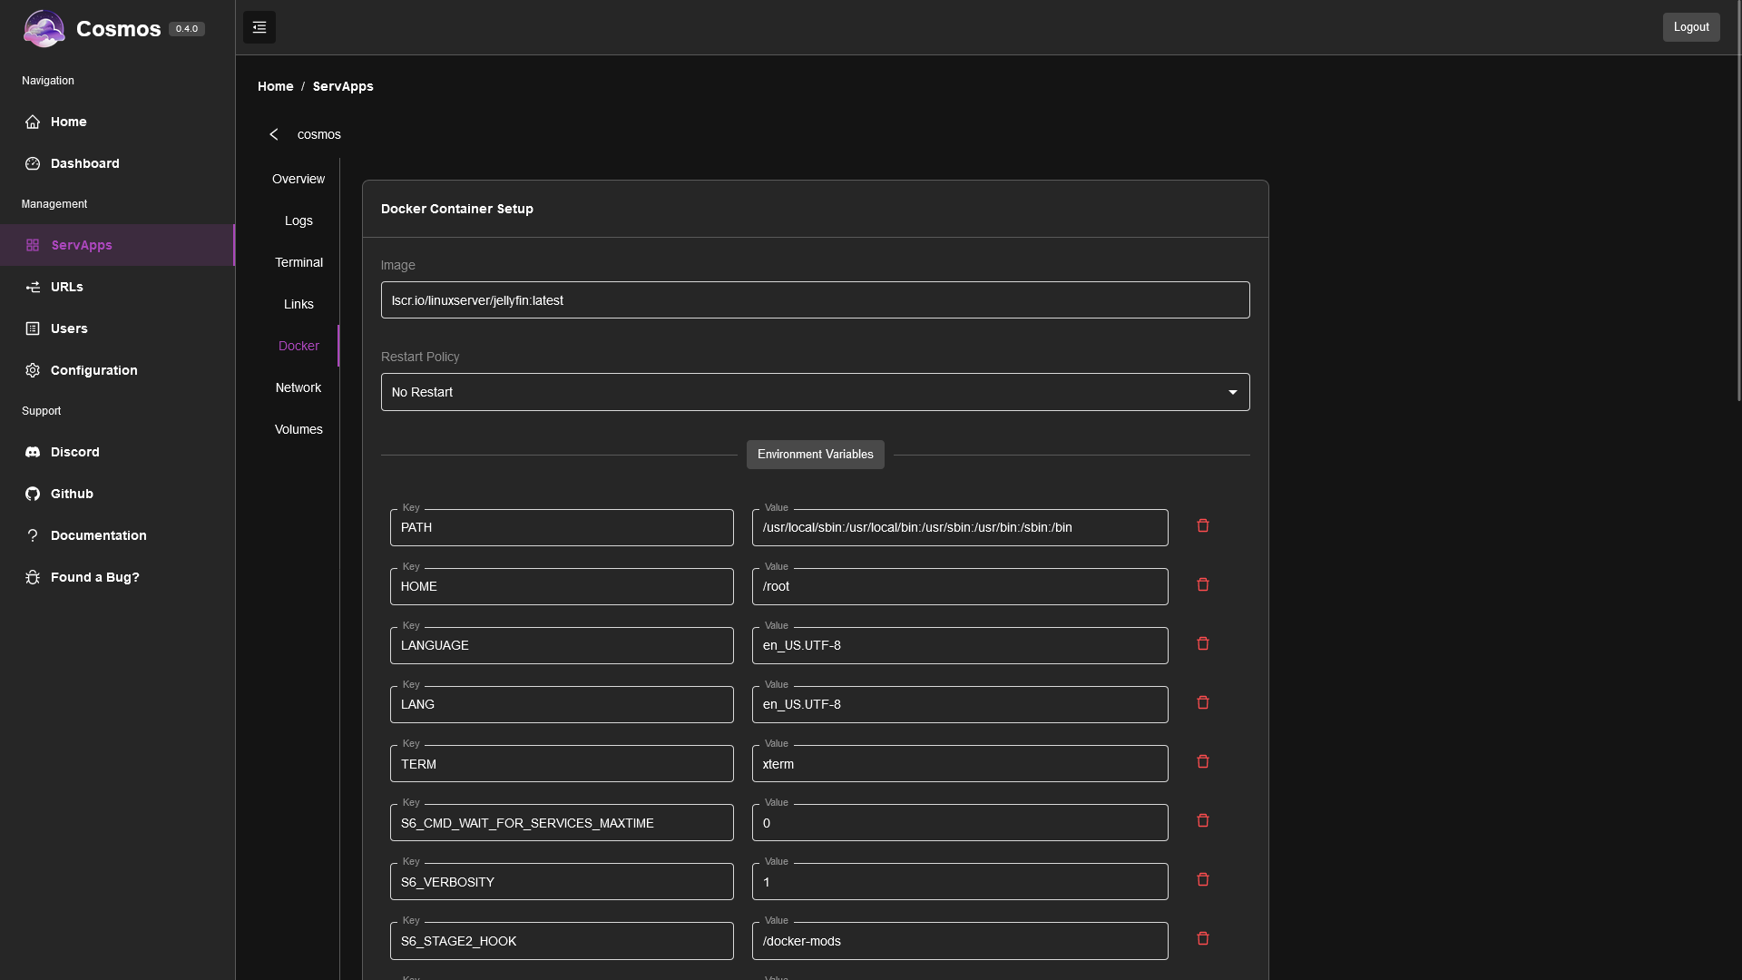Switch to the Terminal tab
The width and height of the screenshot is (1742, 980).
click(x=298, y=262)
